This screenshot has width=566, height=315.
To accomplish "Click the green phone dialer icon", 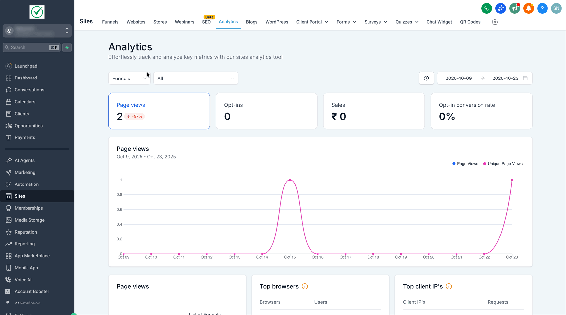I will click(486, 8).
